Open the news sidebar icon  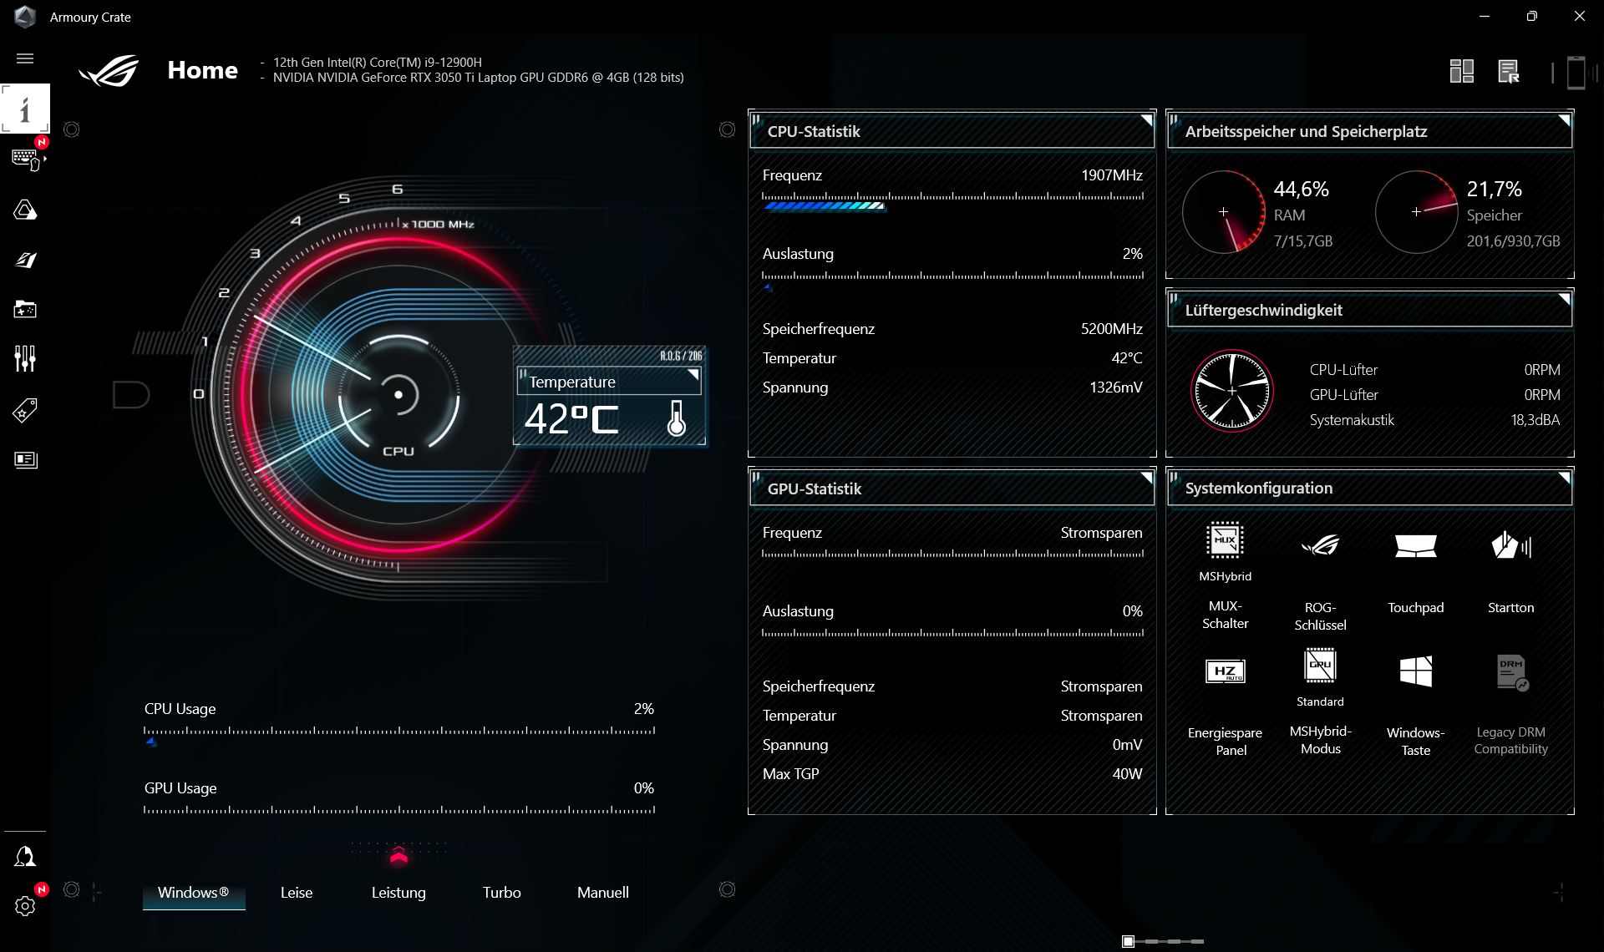click(x=25, y=459)
